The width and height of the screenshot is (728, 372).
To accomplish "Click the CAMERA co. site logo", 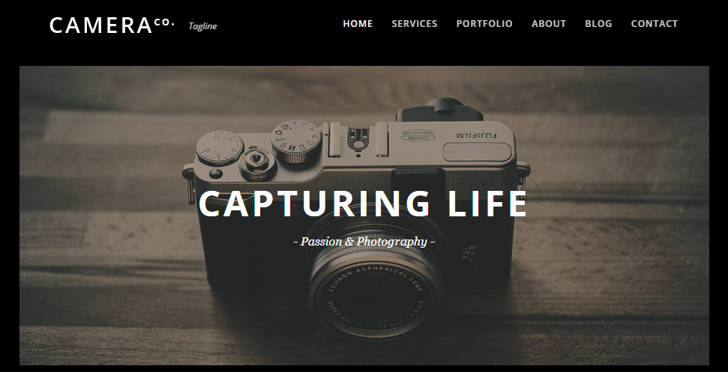I will (x=112, y=25).
